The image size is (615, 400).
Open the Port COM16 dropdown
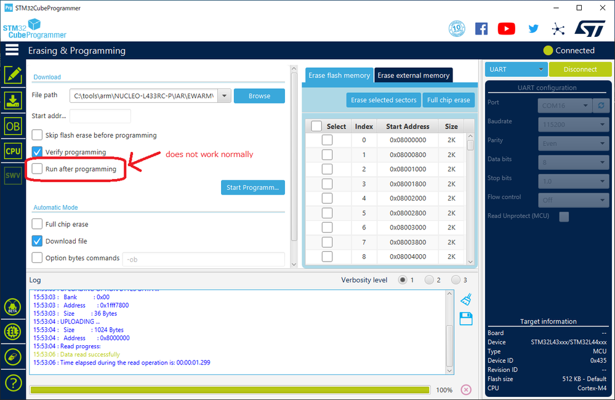[x=565, y=105]
